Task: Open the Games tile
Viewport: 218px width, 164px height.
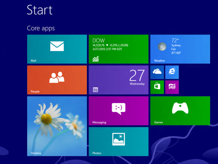Action: click(x=180, y=111)
